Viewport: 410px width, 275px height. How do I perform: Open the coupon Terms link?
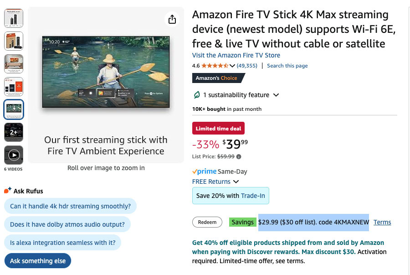(x=382, y=222)
